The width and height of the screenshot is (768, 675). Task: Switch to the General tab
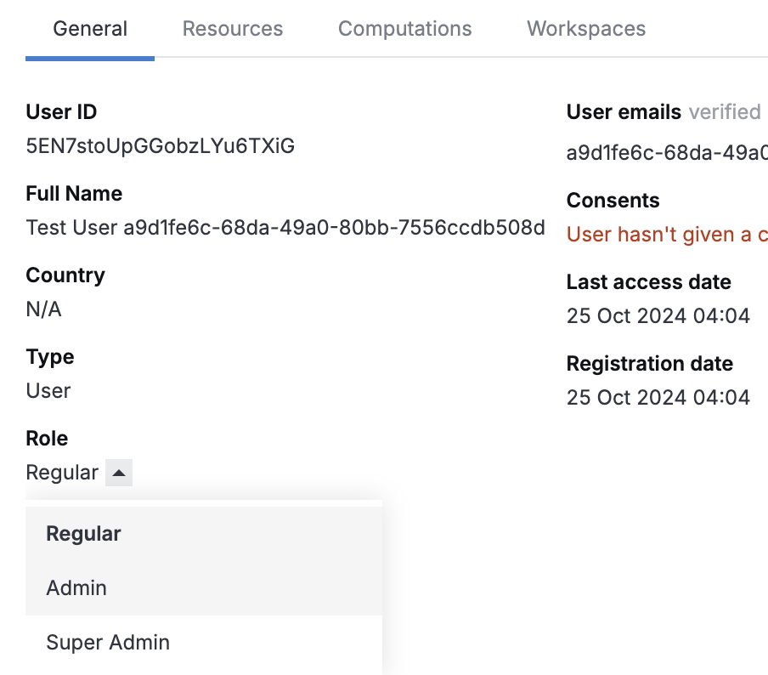[x=90, y=29]
